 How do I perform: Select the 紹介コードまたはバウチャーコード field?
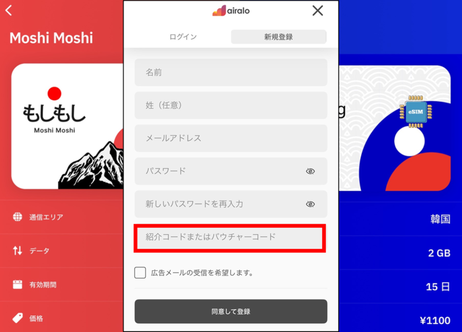tap(230, 237)
